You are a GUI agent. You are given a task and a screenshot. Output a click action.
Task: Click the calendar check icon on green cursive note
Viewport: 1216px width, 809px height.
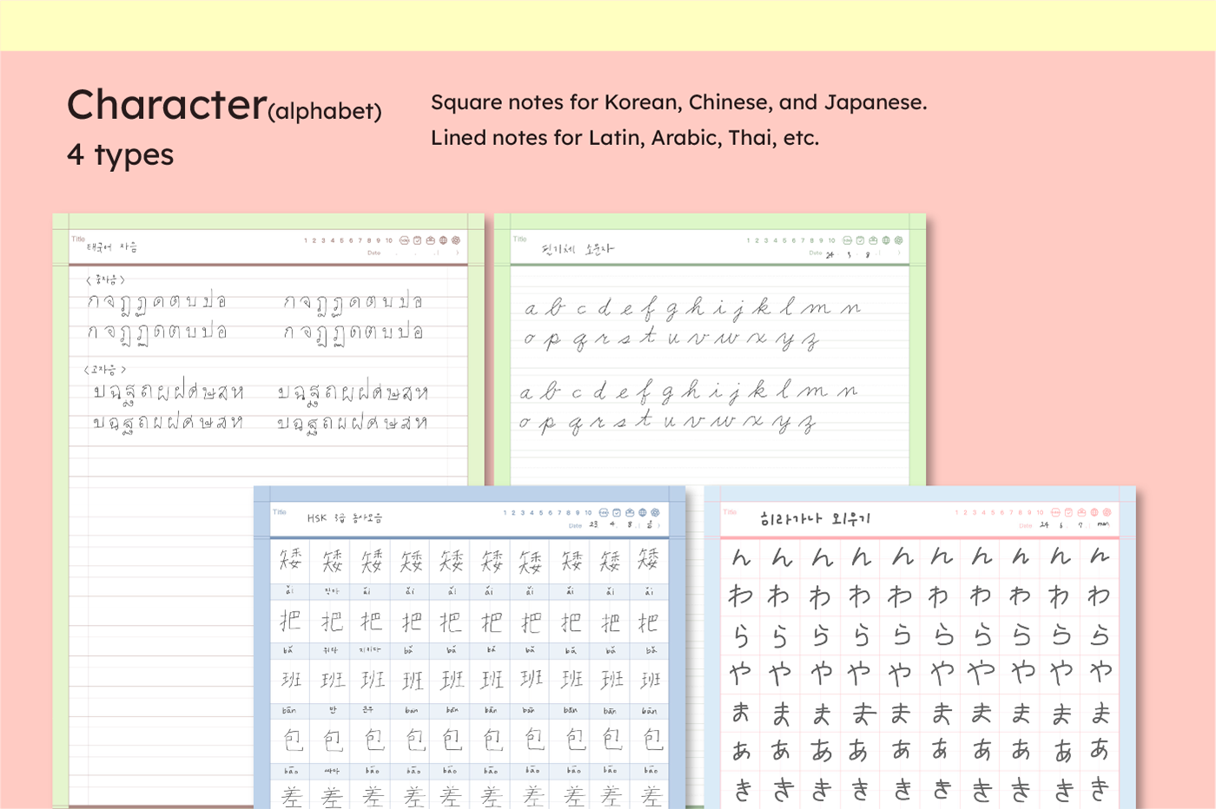click(860, 240)
